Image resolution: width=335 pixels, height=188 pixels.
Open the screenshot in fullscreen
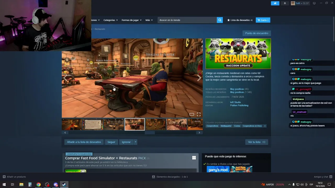pos(199,114)
